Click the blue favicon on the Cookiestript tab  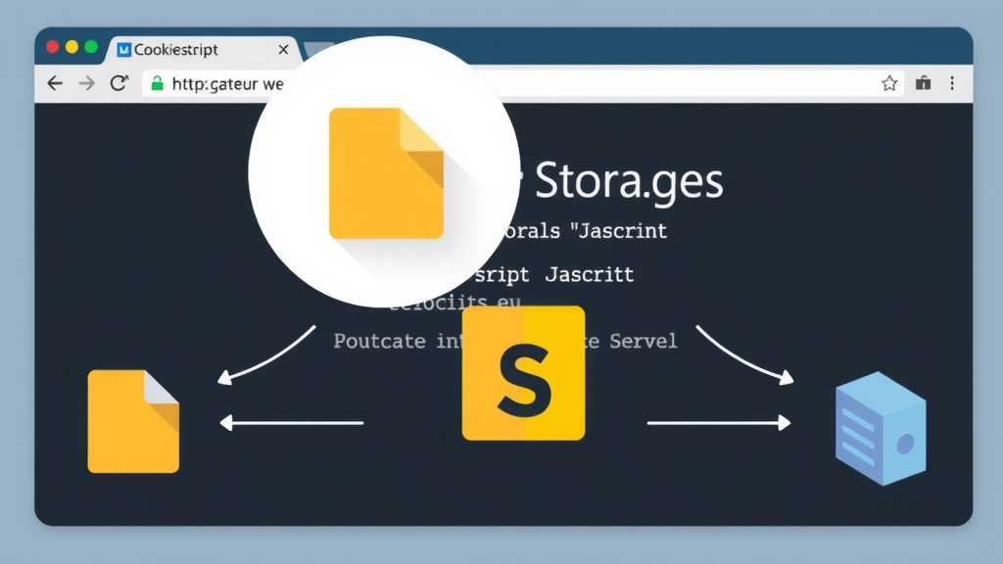click(123, 47)
